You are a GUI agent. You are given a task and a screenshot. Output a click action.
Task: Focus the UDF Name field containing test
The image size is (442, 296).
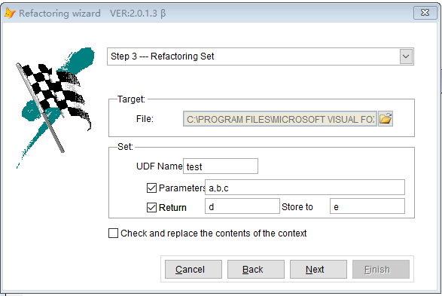click(221, 166)
